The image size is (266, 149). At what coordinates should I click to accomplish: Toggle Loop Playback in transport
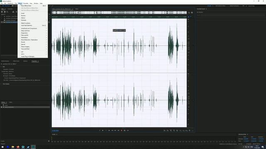click(125, 130)
